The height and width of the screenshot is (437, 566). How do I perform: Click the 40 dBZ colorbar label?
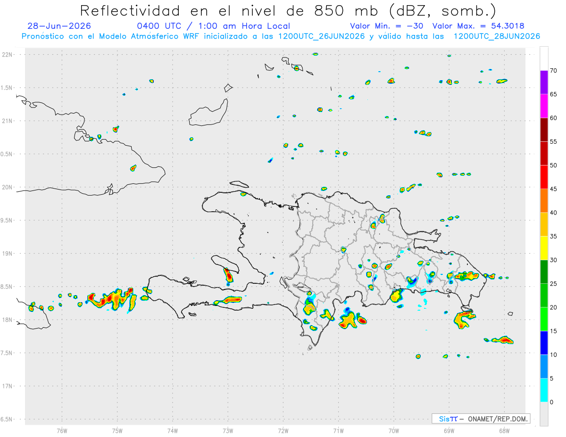tap(554, 213)
